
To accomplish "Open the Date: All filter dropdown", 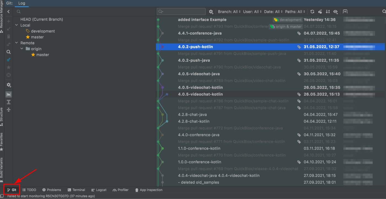I will point(273,12).
